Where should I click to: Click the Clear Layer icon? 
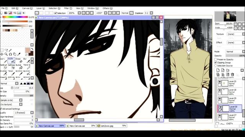click(x=228, y=75)
